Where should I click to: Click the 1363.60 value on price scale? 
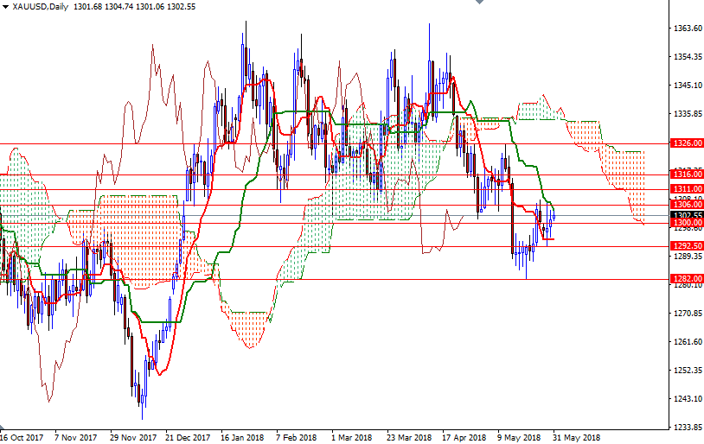(x=686, y=29)
